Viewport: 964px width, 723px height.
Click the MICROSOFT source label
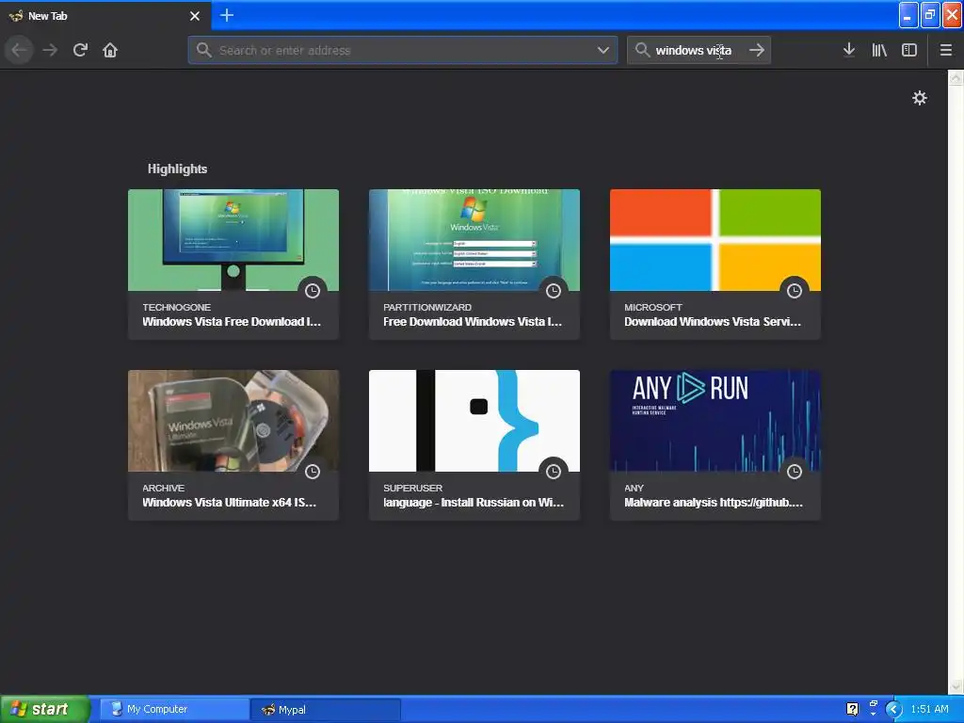pyautogui.click(x=653, y=308)
